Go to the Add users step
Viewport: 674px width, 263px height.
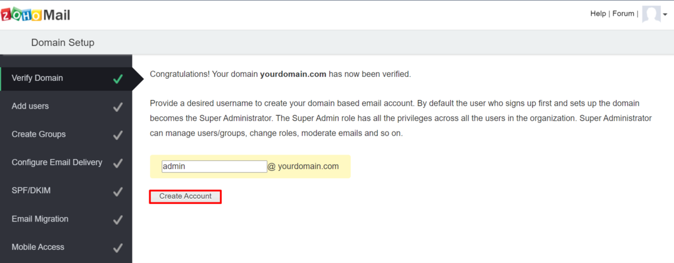click(30, 107)
